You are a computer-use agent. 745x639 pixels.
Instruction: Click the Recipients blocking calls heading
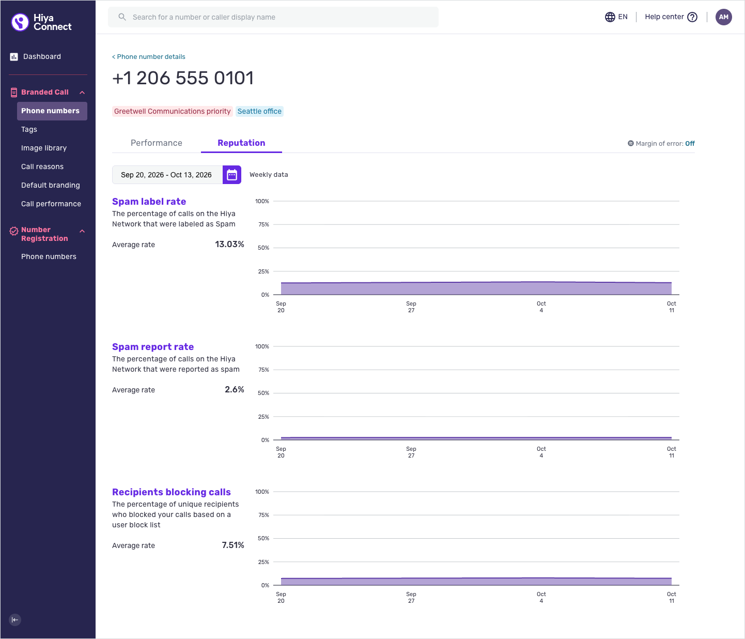172,492
